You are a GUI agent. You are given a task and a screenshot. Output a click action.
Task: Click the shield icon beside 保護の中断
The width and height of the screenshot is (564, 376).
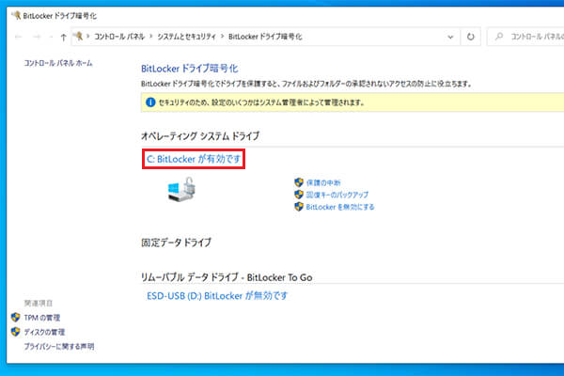click(299, 182)
